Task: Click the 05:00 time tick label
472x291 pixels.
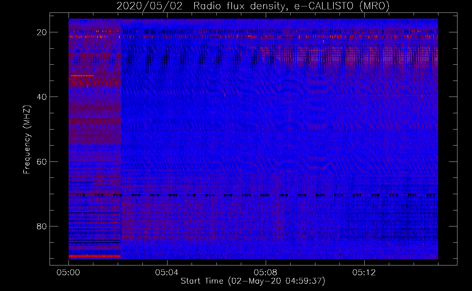Action: (69, 273)
